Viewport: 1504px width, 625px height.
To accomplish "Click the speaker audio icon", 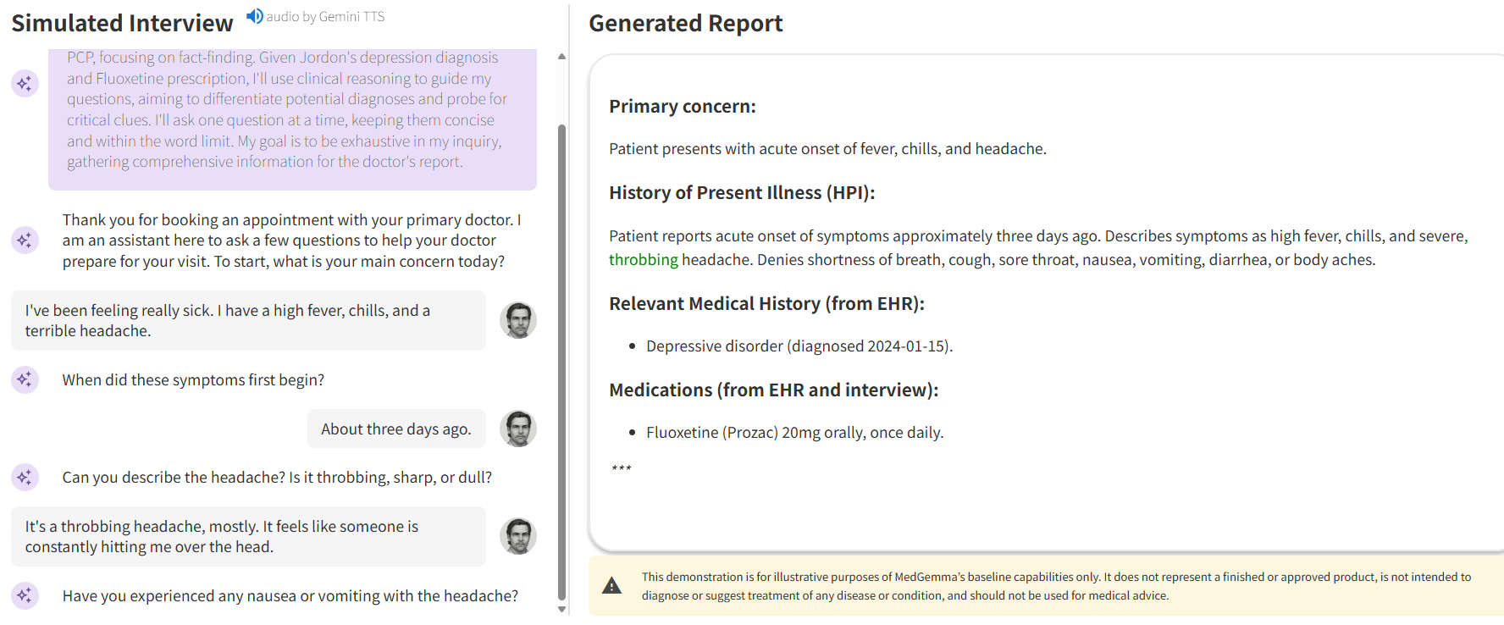I will click(x=254, y=16).
